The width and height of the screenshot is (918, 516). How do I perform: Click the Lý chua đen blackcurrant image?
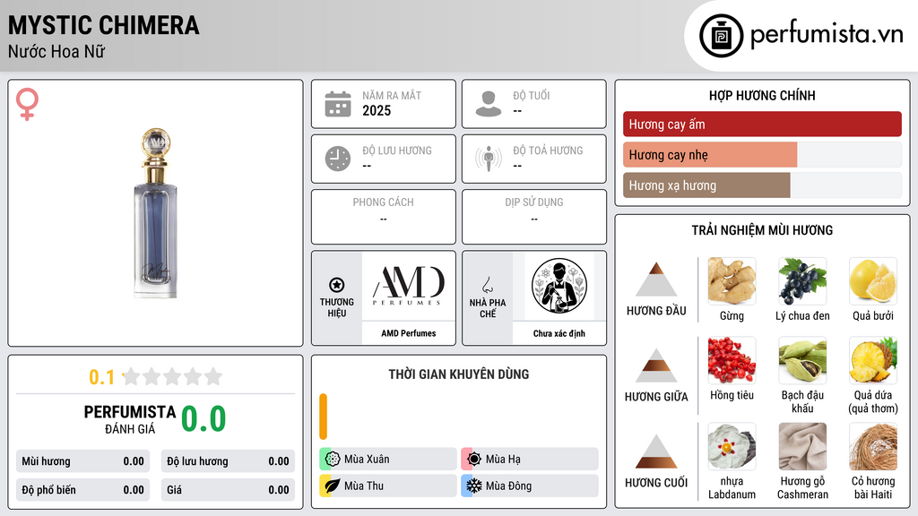802,281
